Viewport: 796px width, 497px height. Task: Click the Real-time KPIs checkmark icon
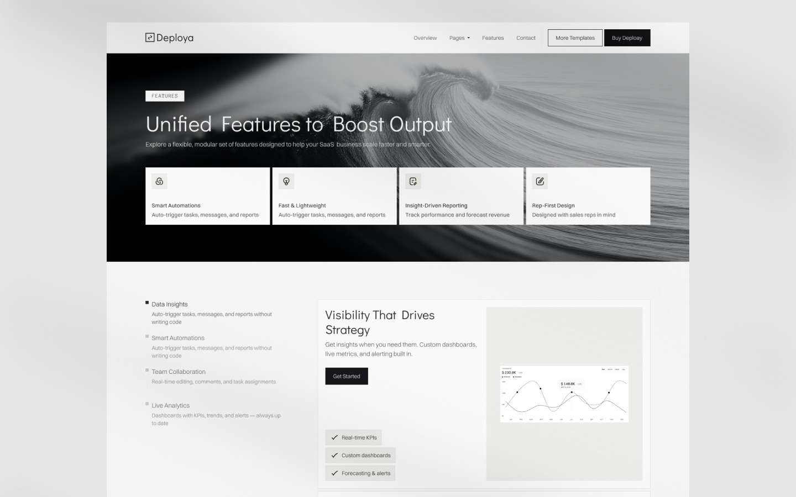(334, 437)
